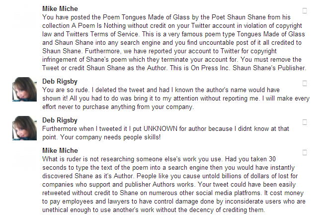Click Deb Rigsby's name above 'Furthermore when I tweeted'
323x219 pixels.
[x=60, y=120]
